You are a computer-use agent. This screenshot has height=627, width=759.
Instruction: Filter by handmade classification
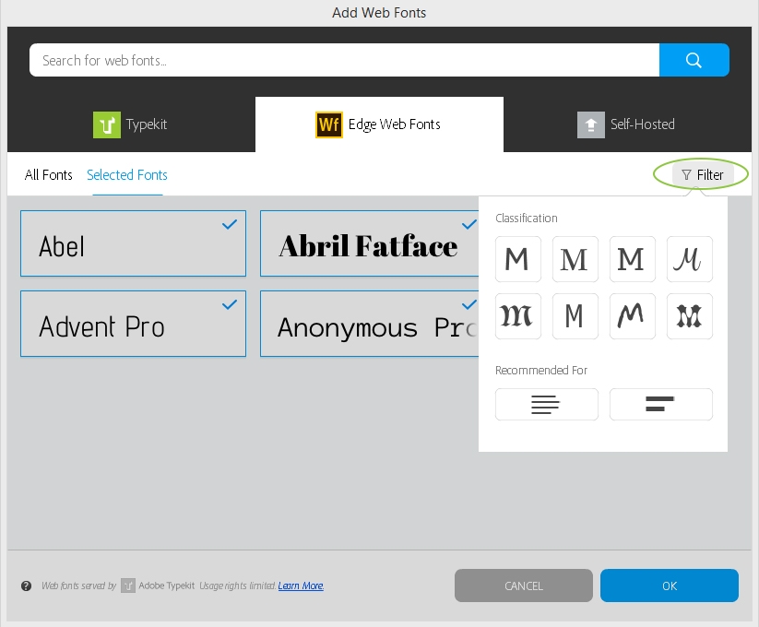632,316
